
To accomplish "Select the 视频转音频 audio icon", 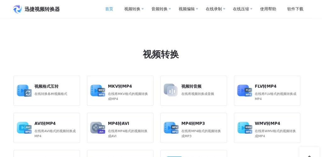I will click(x=171, y=90).
